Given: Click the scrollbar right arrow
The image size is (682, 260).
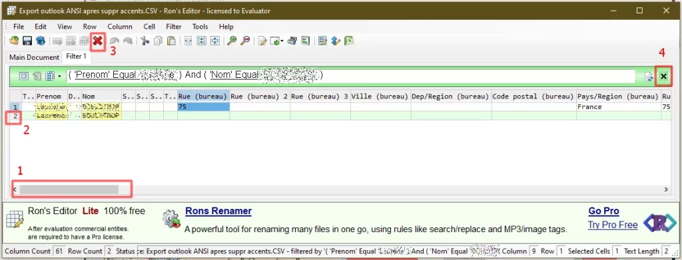Looking at the screenshot, I should coord(665,190).
